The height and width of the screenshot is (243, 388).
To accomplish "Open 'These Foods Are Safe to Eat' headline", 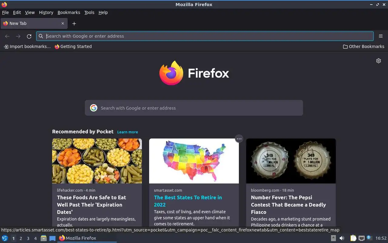I will (x=92, y=205).
